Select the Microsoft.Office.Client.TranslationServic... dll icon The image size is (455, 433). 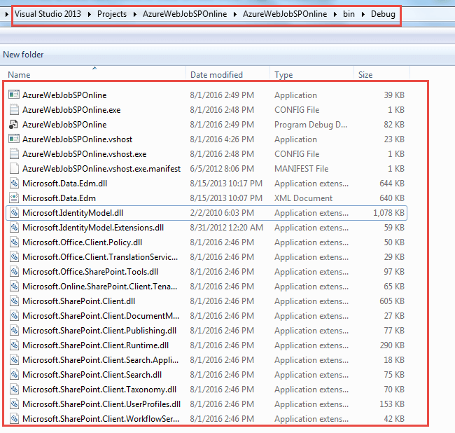coord(14,256)
